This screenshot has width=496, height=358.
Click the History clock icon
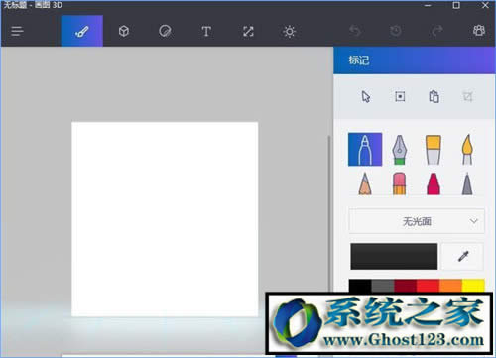click(396, 31)
